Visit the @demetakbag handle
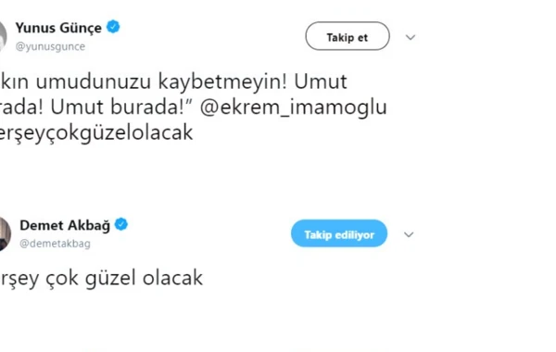The image size is (556, 352). (x=55, y=244)
